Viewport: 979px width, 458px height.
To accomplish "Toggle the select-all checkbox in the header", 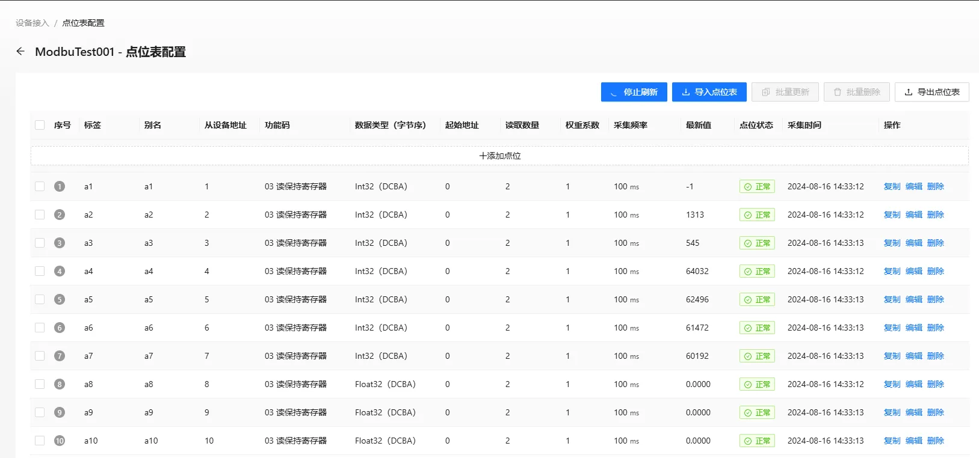I will tap(40, 125).
